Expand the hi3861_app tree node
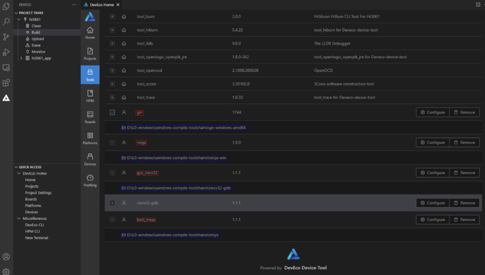The image size is (485, 275). point(21,58)
